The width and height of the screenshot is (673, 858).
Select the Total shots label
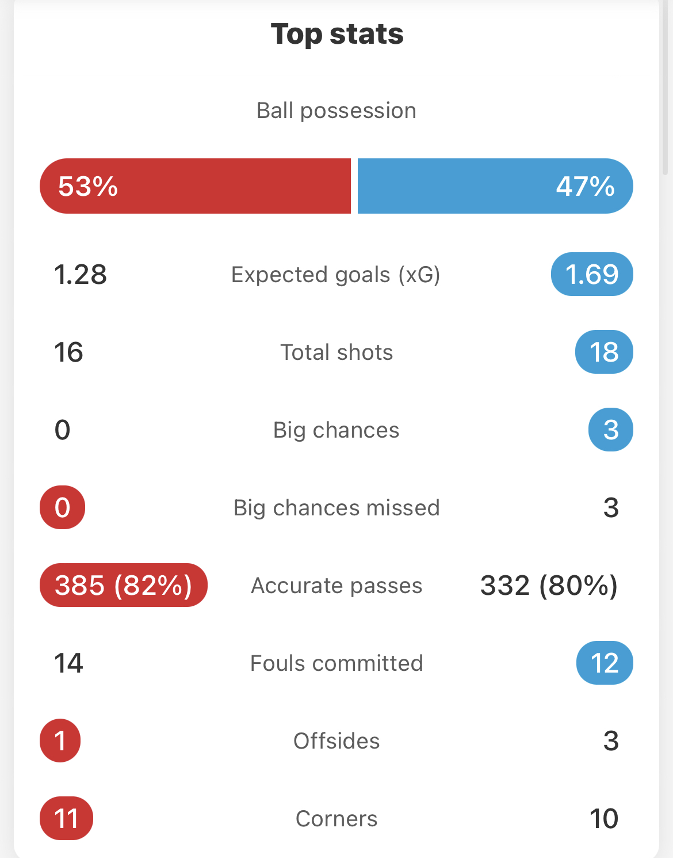336,352
